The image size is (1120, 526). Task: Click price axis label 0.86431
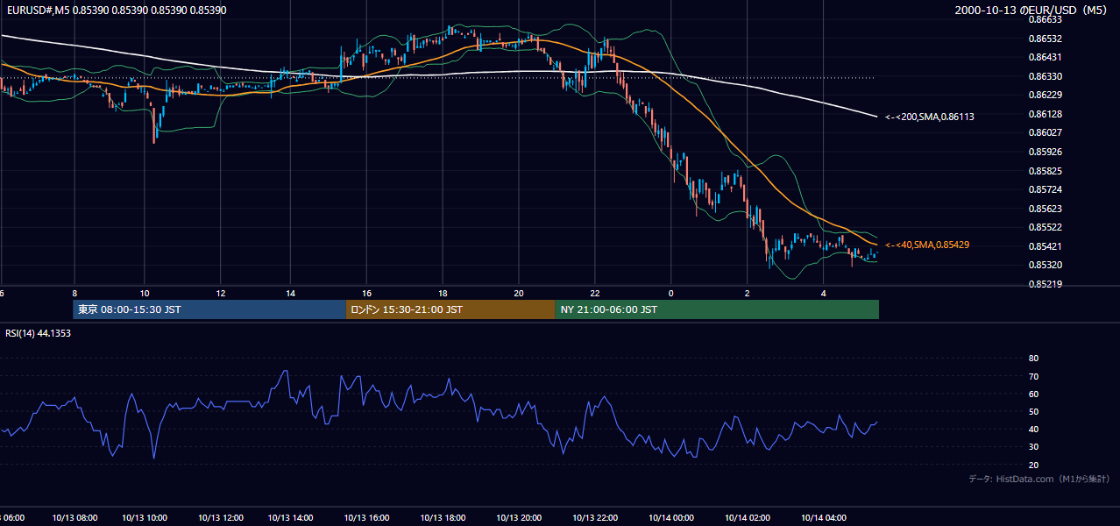click(x=1045, y=57)
